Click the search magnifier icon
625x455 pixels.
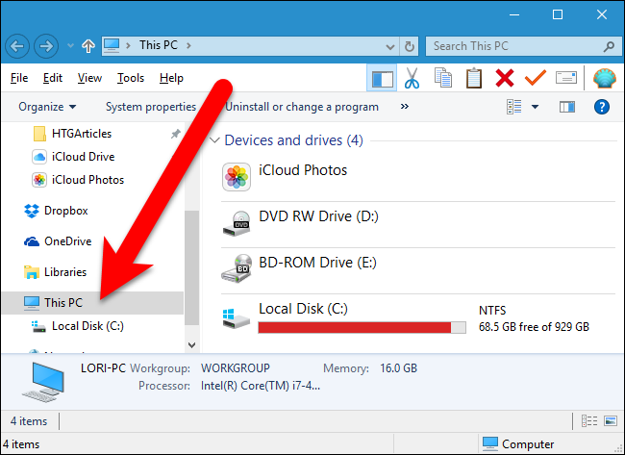click(x=609, y=47)
